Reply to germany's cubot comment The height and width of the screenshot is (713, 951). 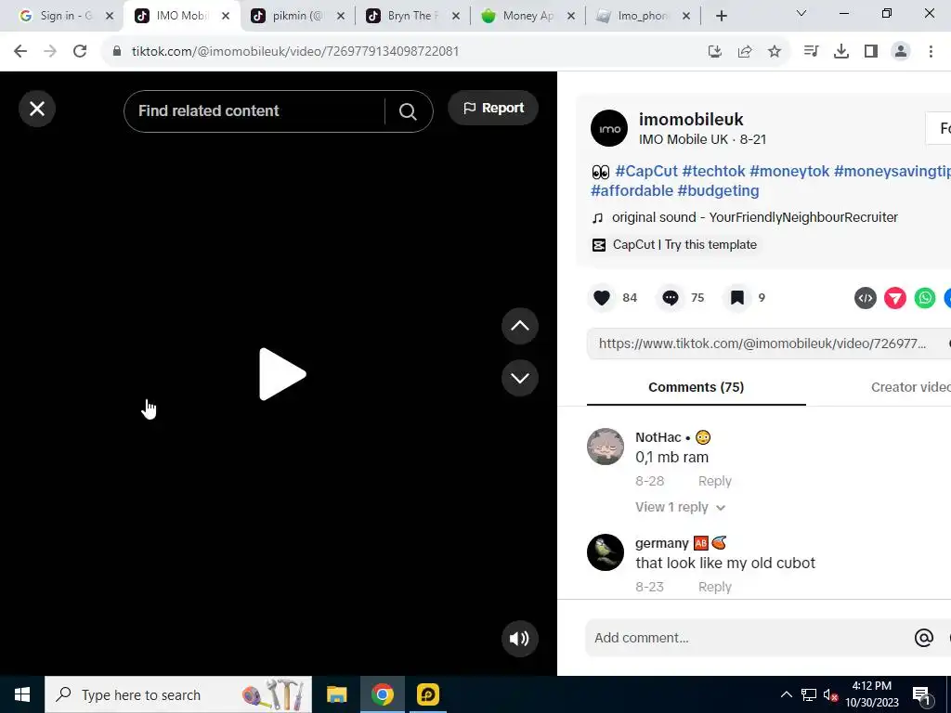[714, 587]
